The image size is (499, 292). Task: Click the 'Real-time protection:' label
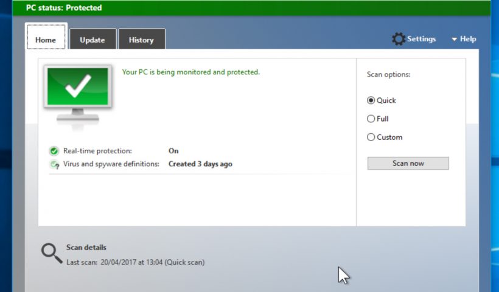[x=97, y=151]
